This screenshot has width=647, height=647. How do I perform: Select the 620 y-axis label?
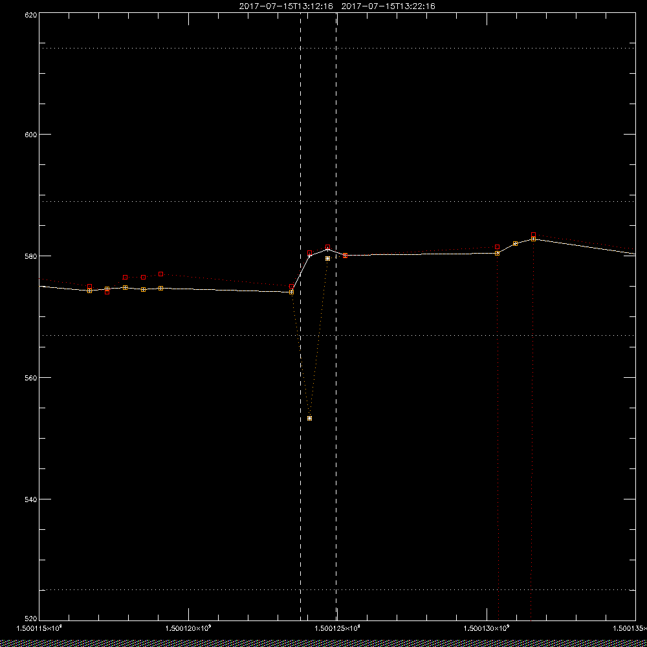pos(31,15)
